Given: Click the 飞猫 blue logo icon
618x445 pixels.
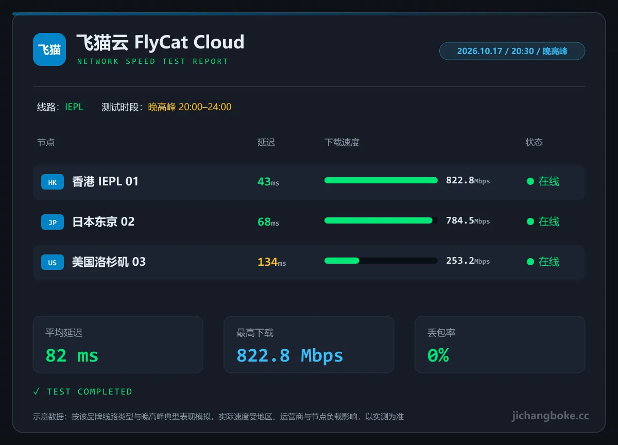Looking at the screenshot, I should (x=49, y=49).
